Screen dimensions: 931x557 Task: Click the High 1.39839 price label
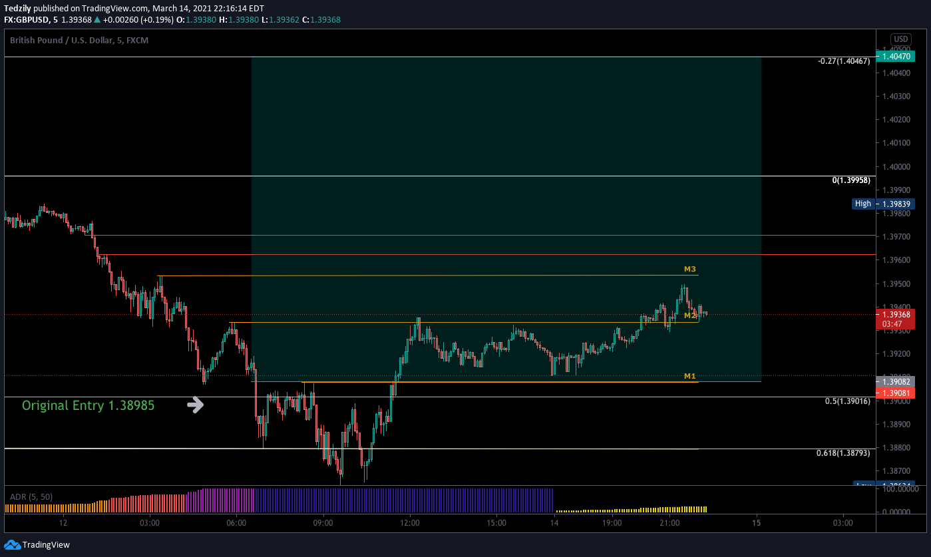tap(883, 204)
